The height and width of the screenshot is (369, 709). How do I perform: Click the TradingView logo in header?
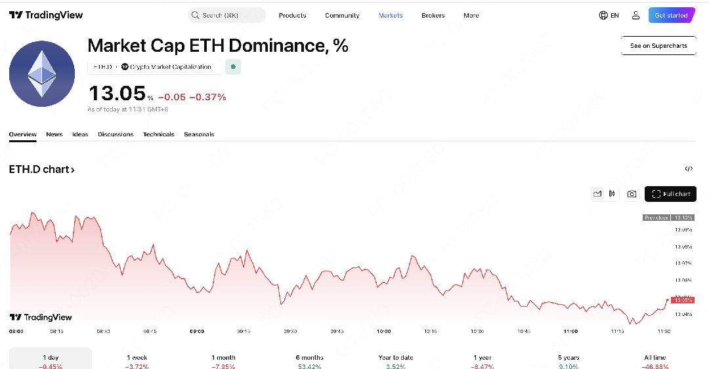(46, 15)
